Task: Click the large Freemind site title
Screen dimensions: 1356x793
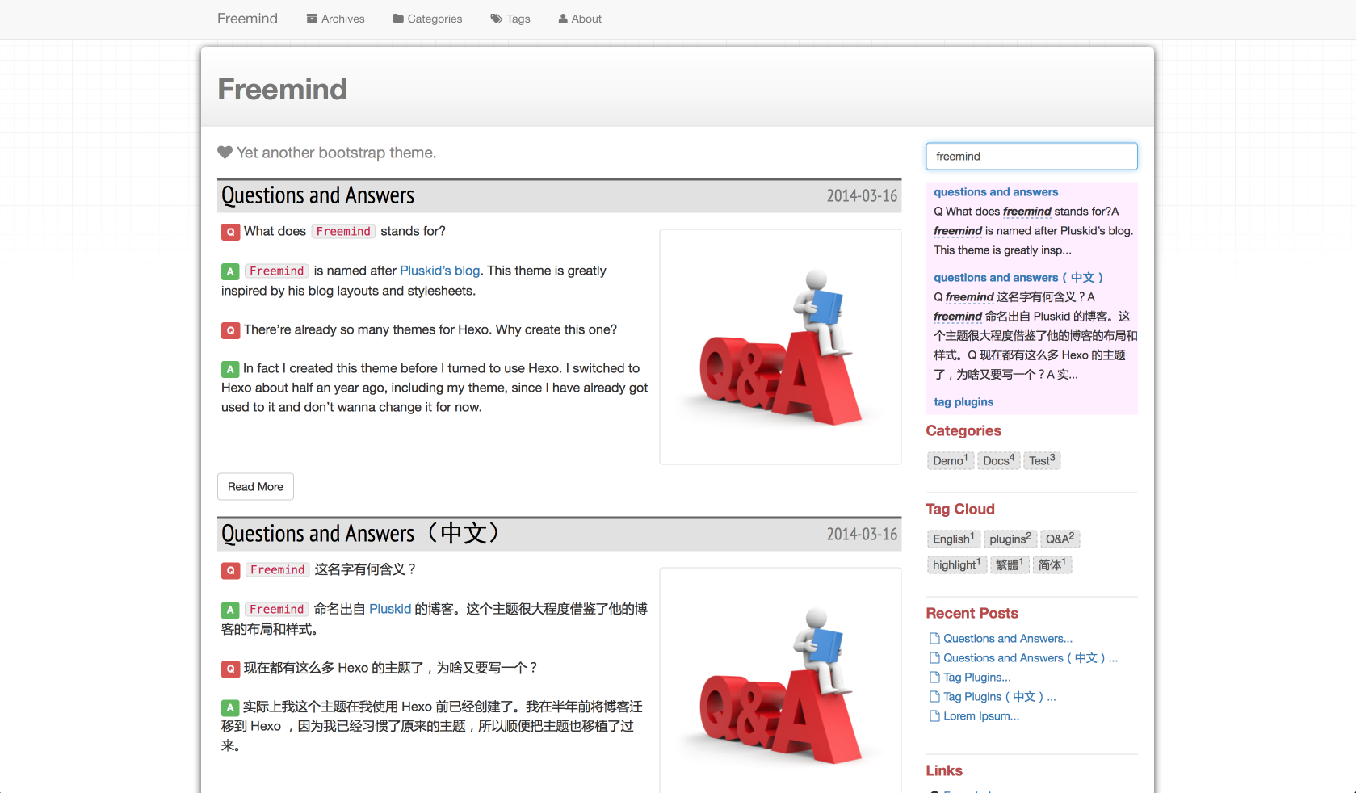Action: (x=282, y=89)
